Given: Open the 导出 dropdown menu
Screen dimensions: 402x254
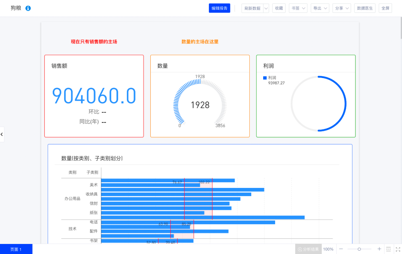Looking at the screenshot, I should (320, 8).
